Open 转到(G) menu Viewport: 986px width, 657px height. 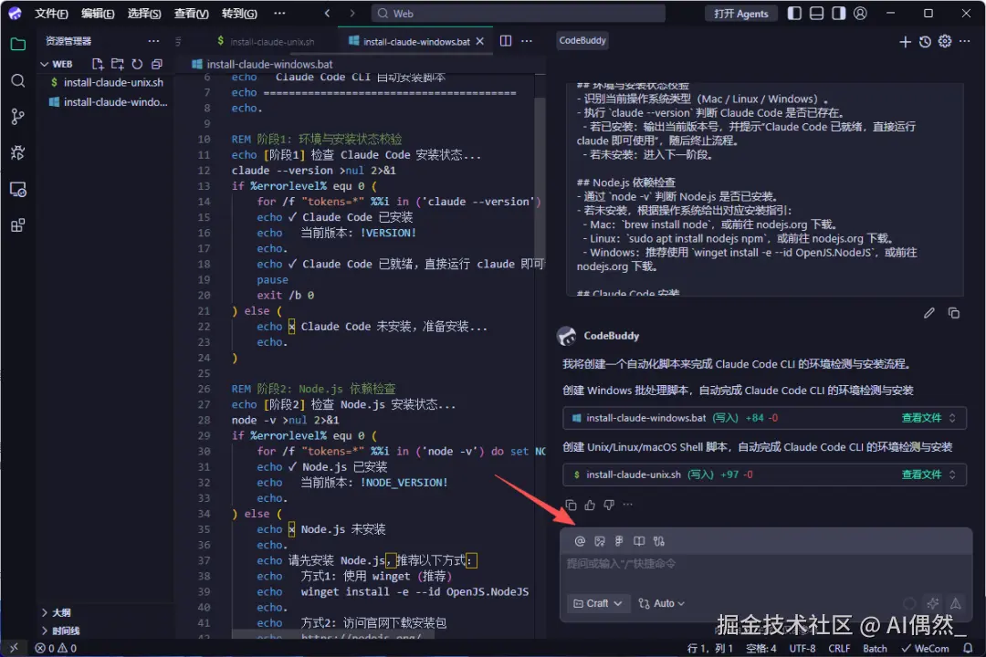click(239, 13)
